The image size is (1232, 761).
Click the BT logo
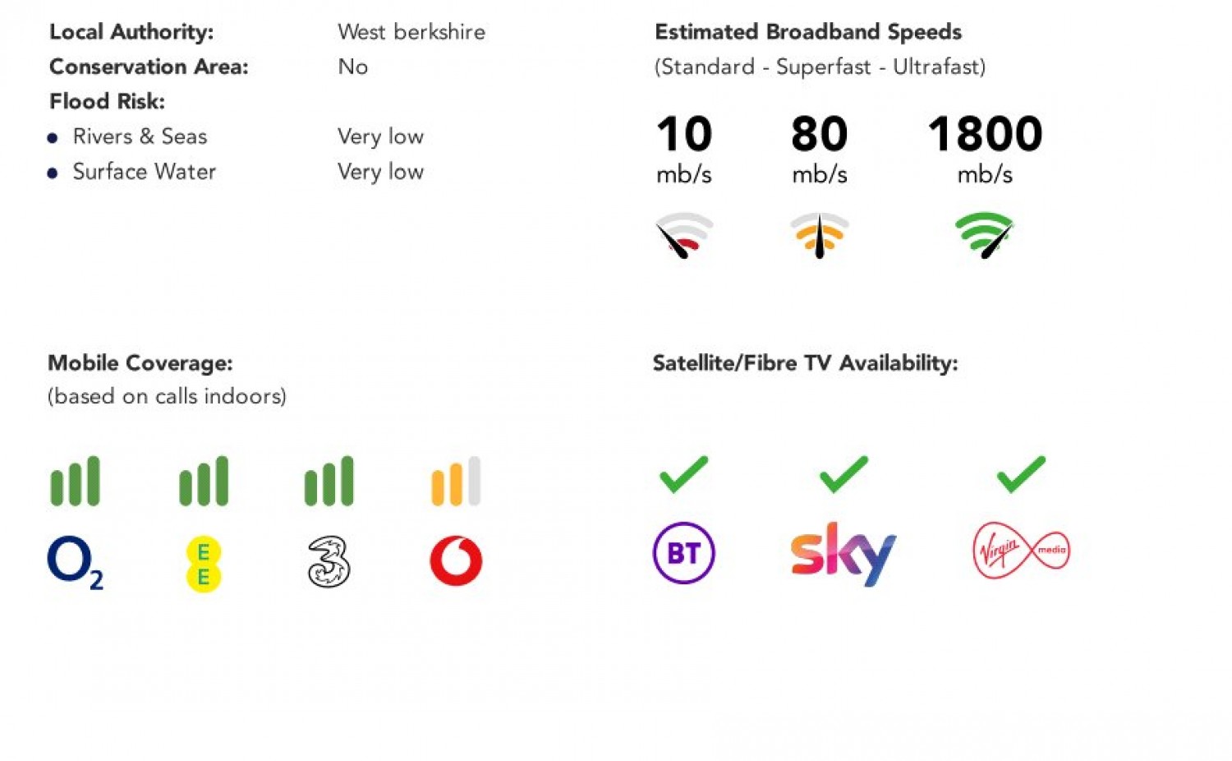(683, 553)
